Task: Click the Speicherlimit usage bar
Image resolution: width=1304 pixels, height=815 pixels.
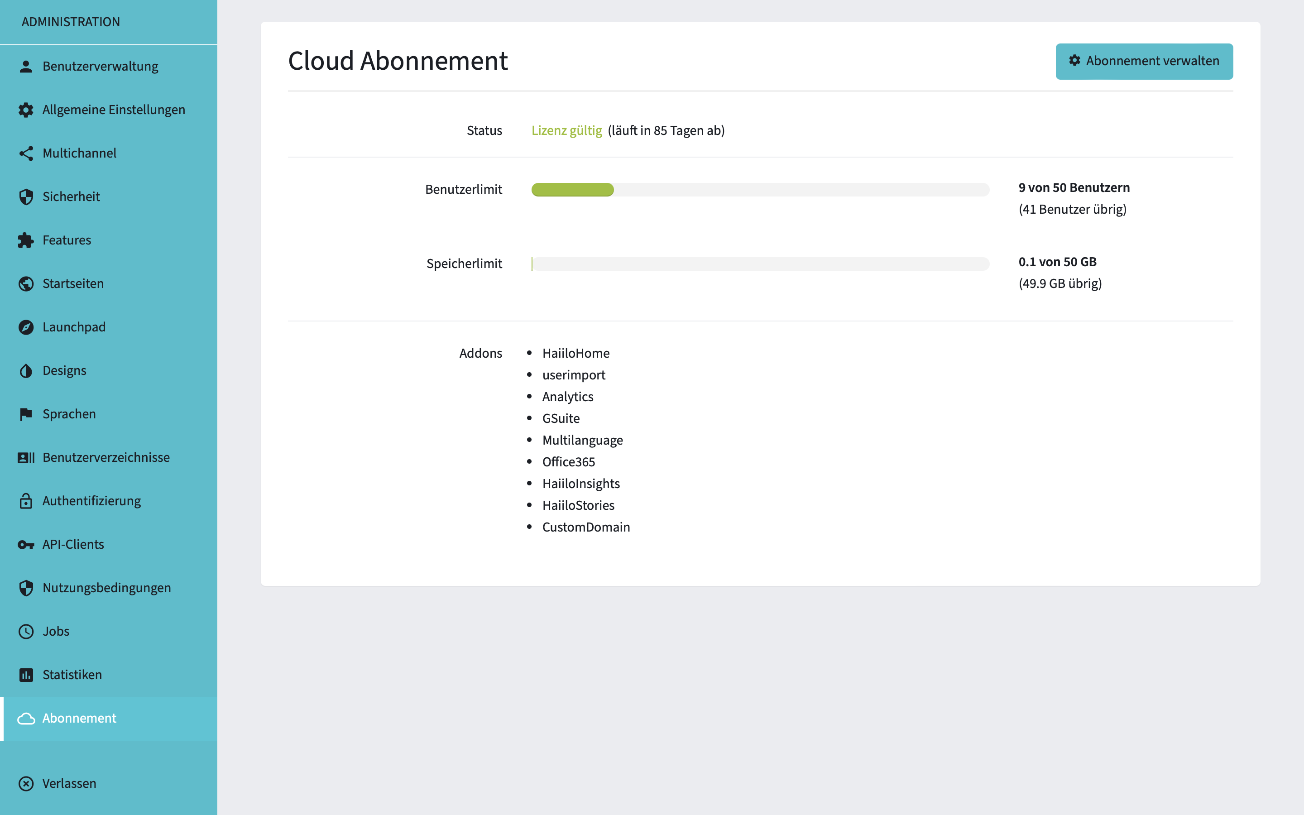Action: (x=760, y=264)
